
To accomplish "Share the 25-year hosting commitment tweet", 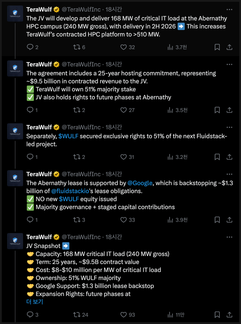I will click(x=229, y=110).
